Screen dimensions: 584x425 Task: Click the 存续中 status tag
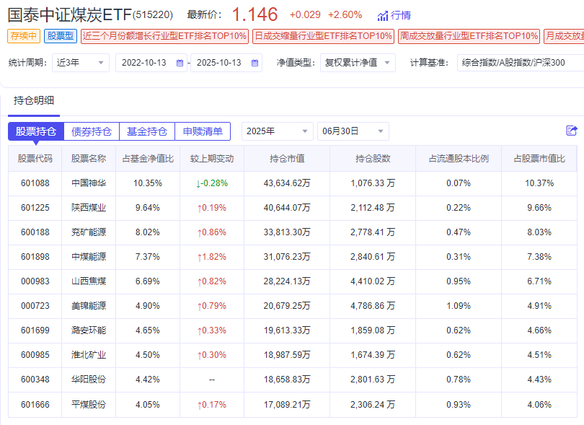pyautogui.click(x=24, y=36)
